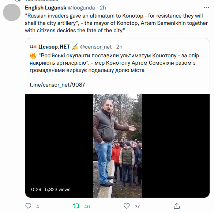
Task: Open the quoted tweet's Ukrainian text
Action: point(114,63)
